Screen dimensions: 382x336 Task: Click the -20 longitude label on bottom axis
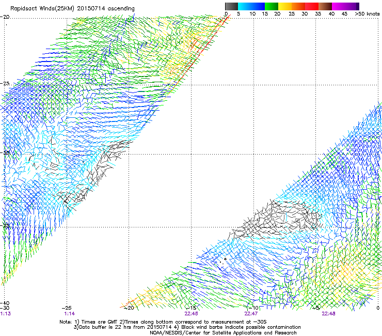point(129,308)
